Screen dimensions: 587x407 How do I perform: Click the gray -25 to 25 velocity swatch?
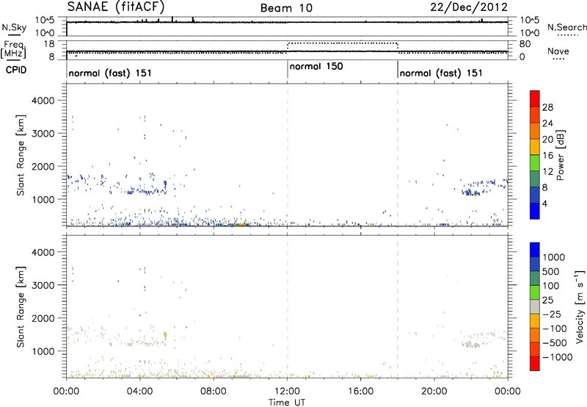click(x=535, y=306)
